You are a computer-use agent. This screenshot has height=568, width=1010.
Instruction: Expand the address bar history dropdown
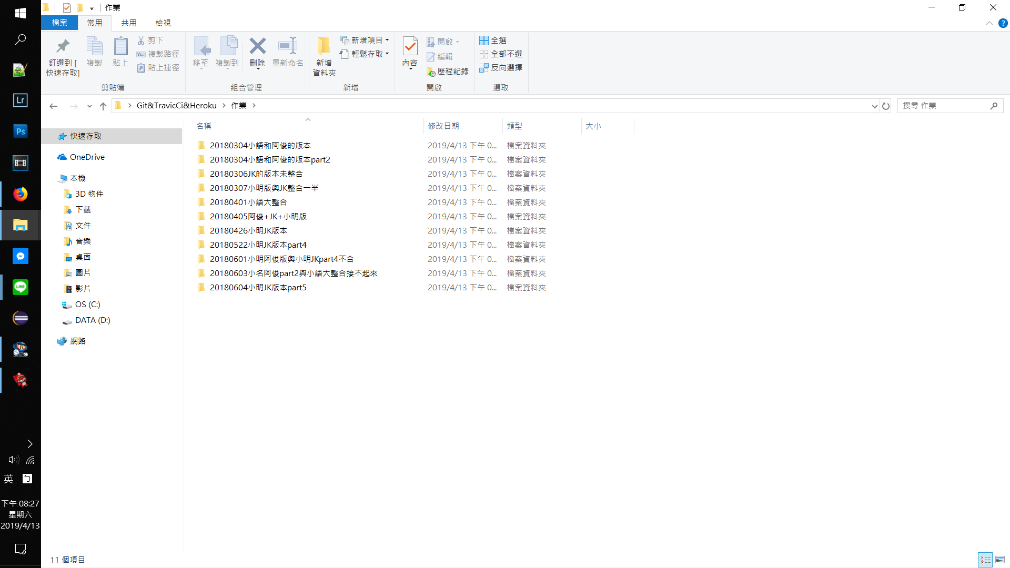coord(874,106)
